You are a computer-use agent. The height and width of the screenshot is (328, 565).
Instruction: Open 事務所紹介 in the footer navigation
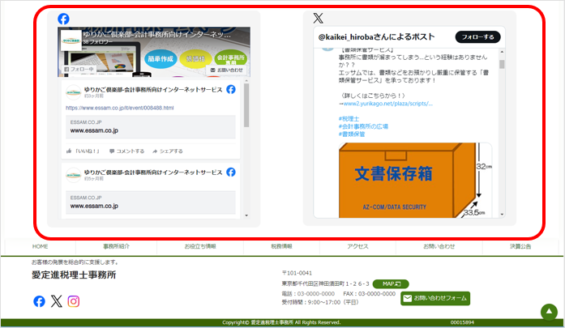(117, 246)
